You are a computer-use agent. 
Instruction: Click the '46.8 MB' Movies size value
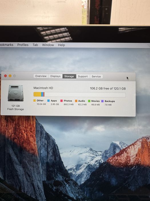95,105
